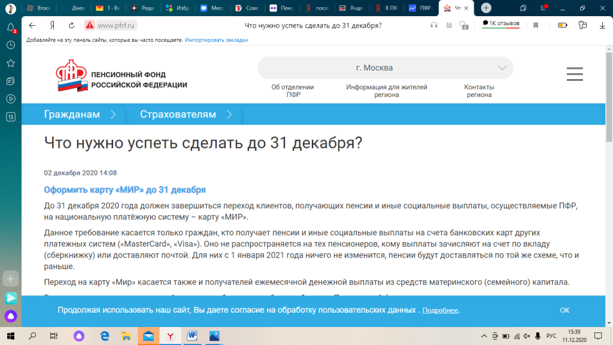Click the www.pfrf.ru address field

click(117, 25)
